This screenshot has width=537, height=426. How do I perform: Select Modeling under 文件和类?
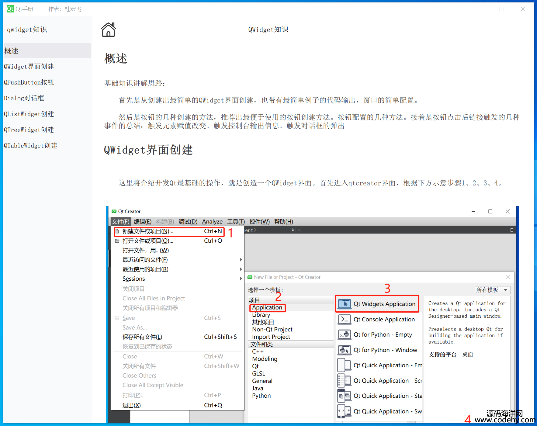[265, 359]
